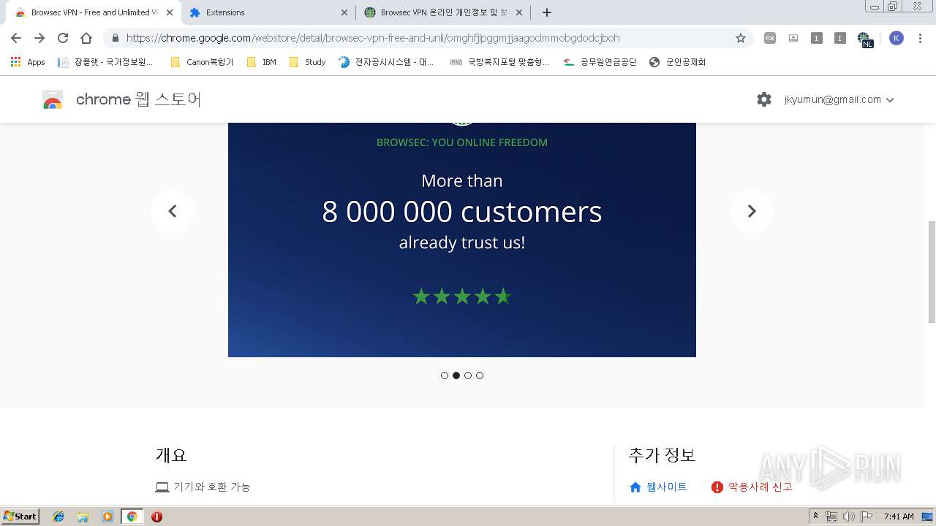Image resolution: width=936 pixels, height=526 pixels.
Task: Close the Extensions tab
Action: tap(344, 12)
